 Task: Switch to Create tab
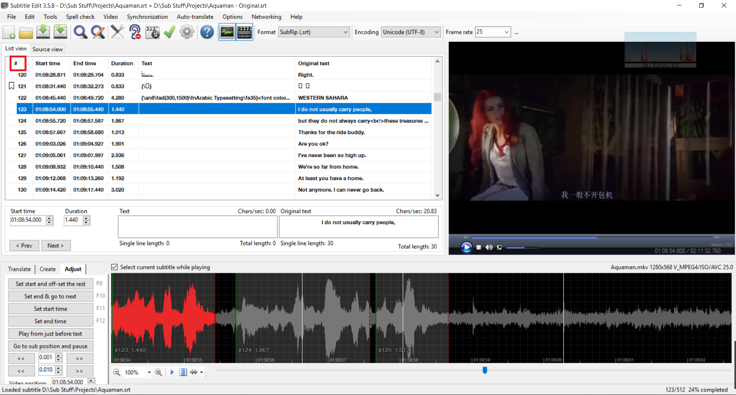click(48, 269)
